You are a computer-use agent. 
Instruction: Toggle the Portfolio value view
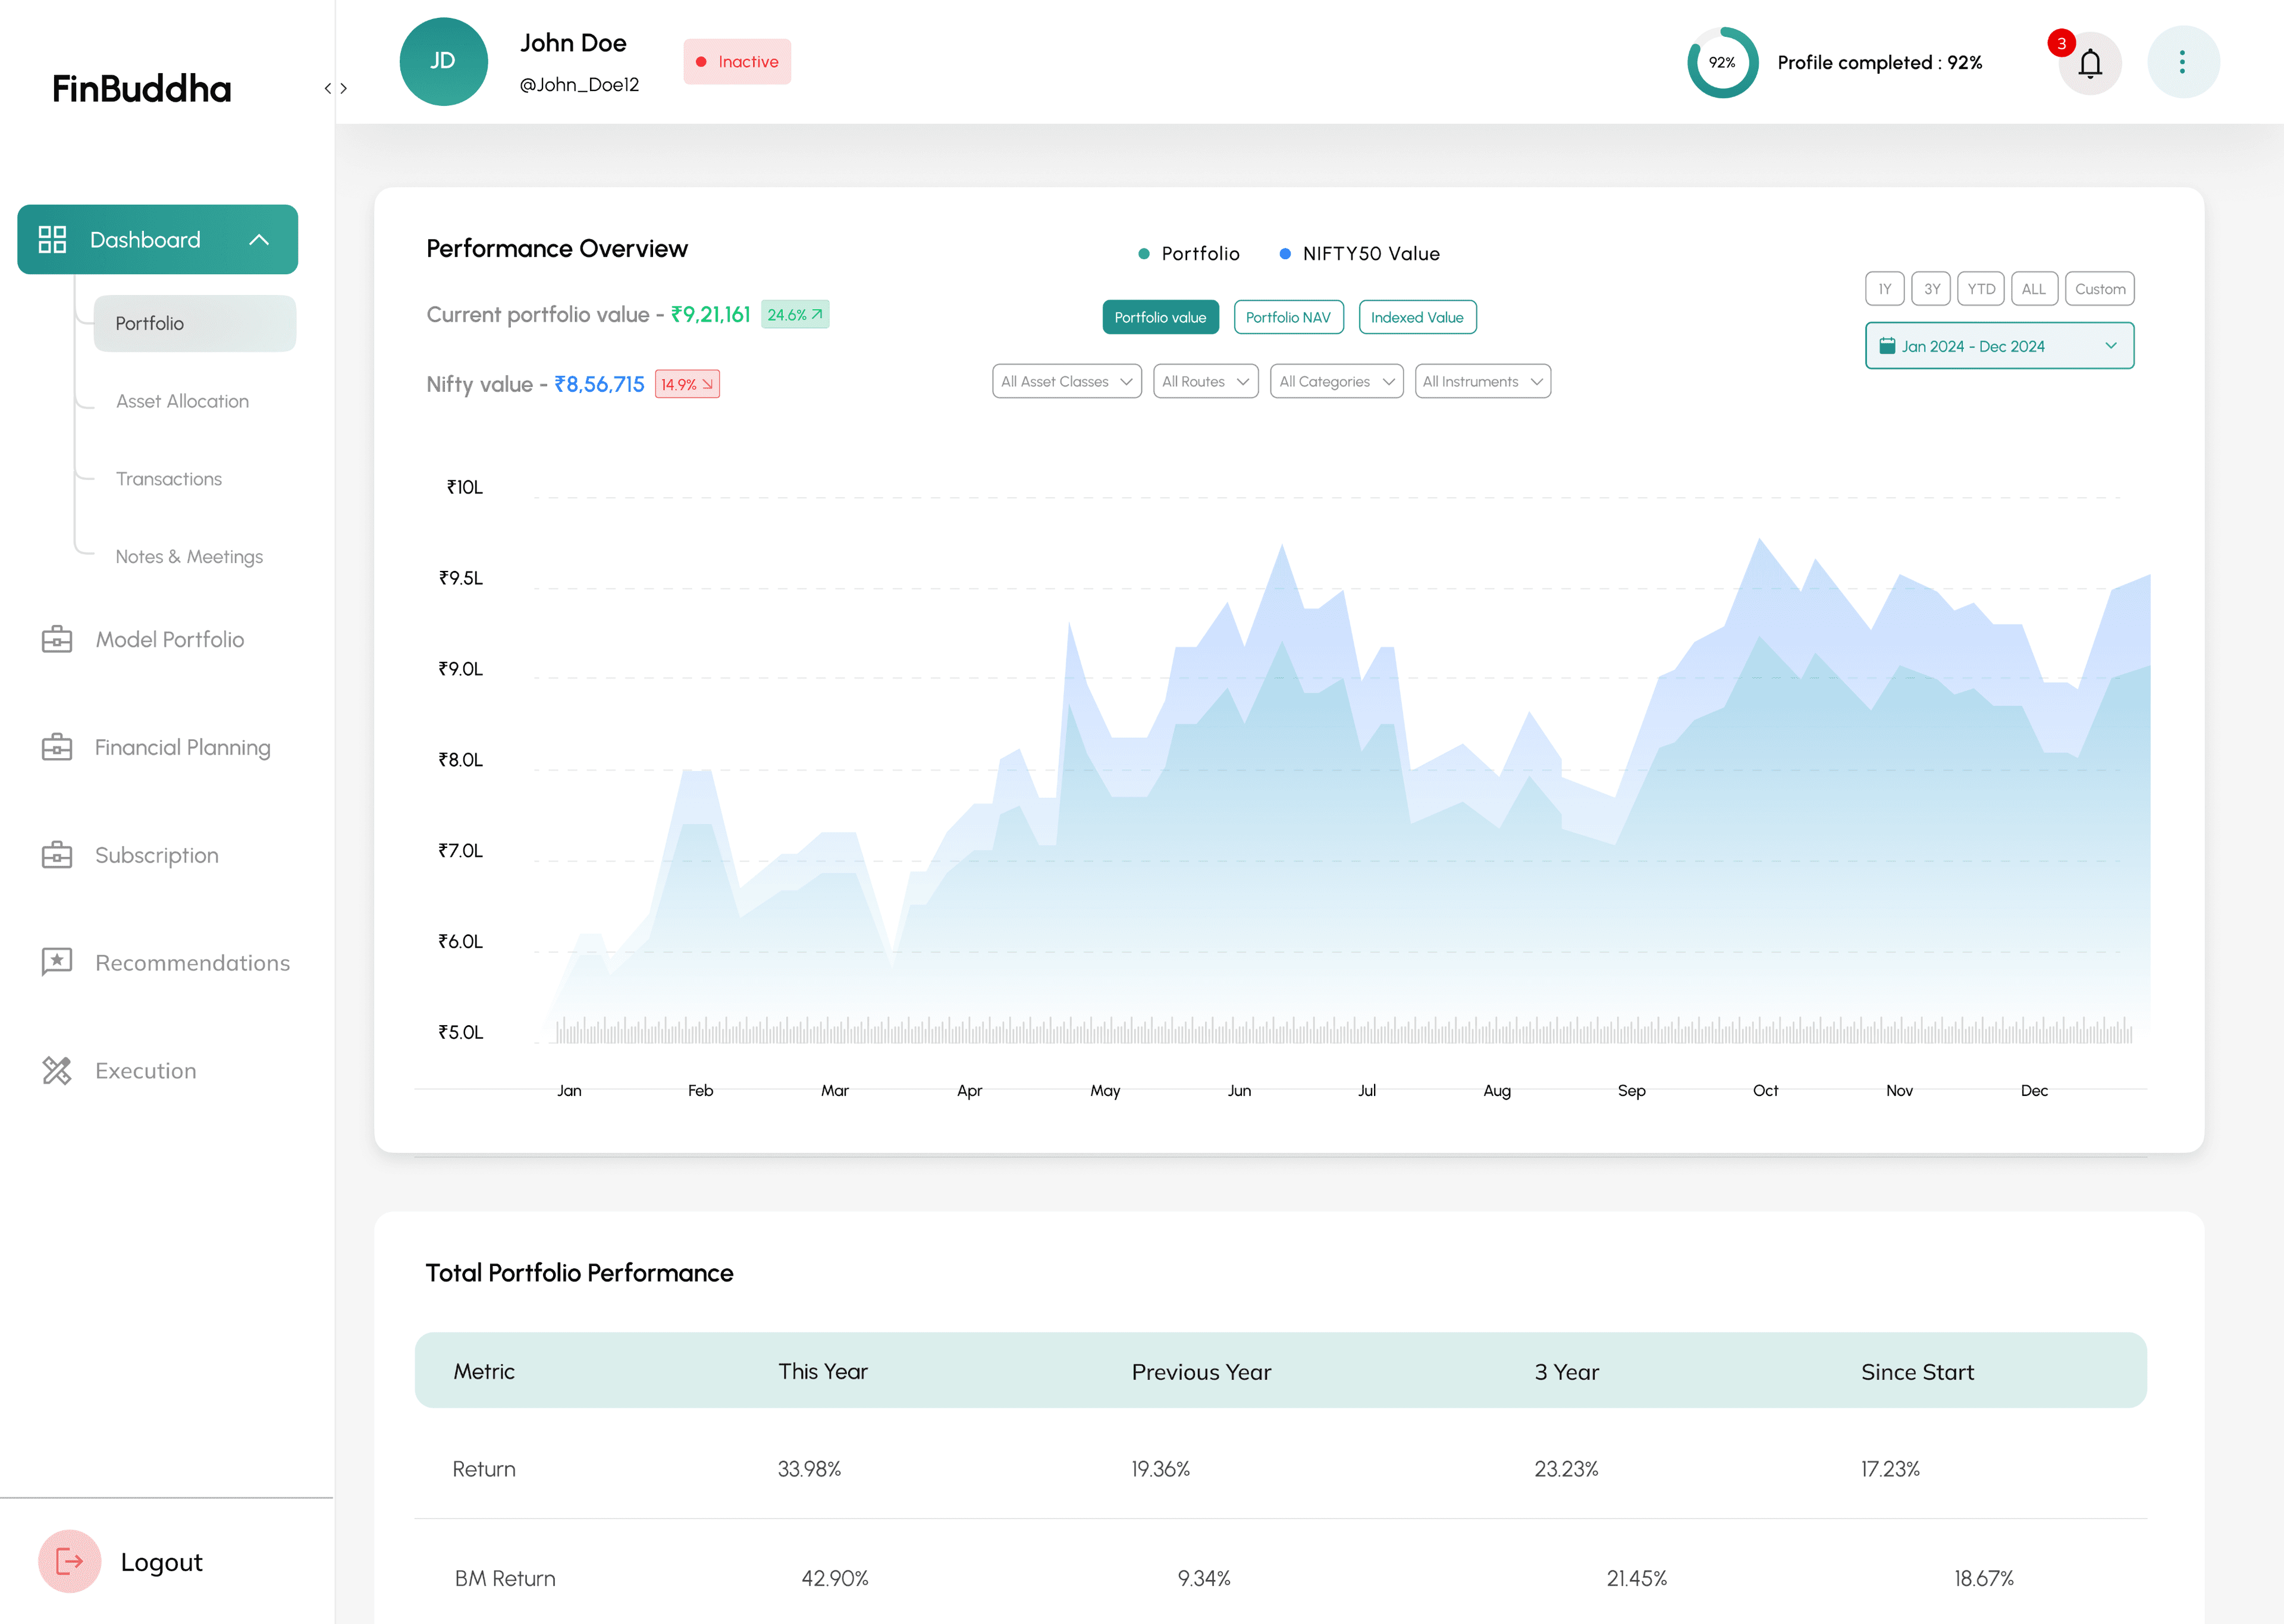coord(1160,317)
